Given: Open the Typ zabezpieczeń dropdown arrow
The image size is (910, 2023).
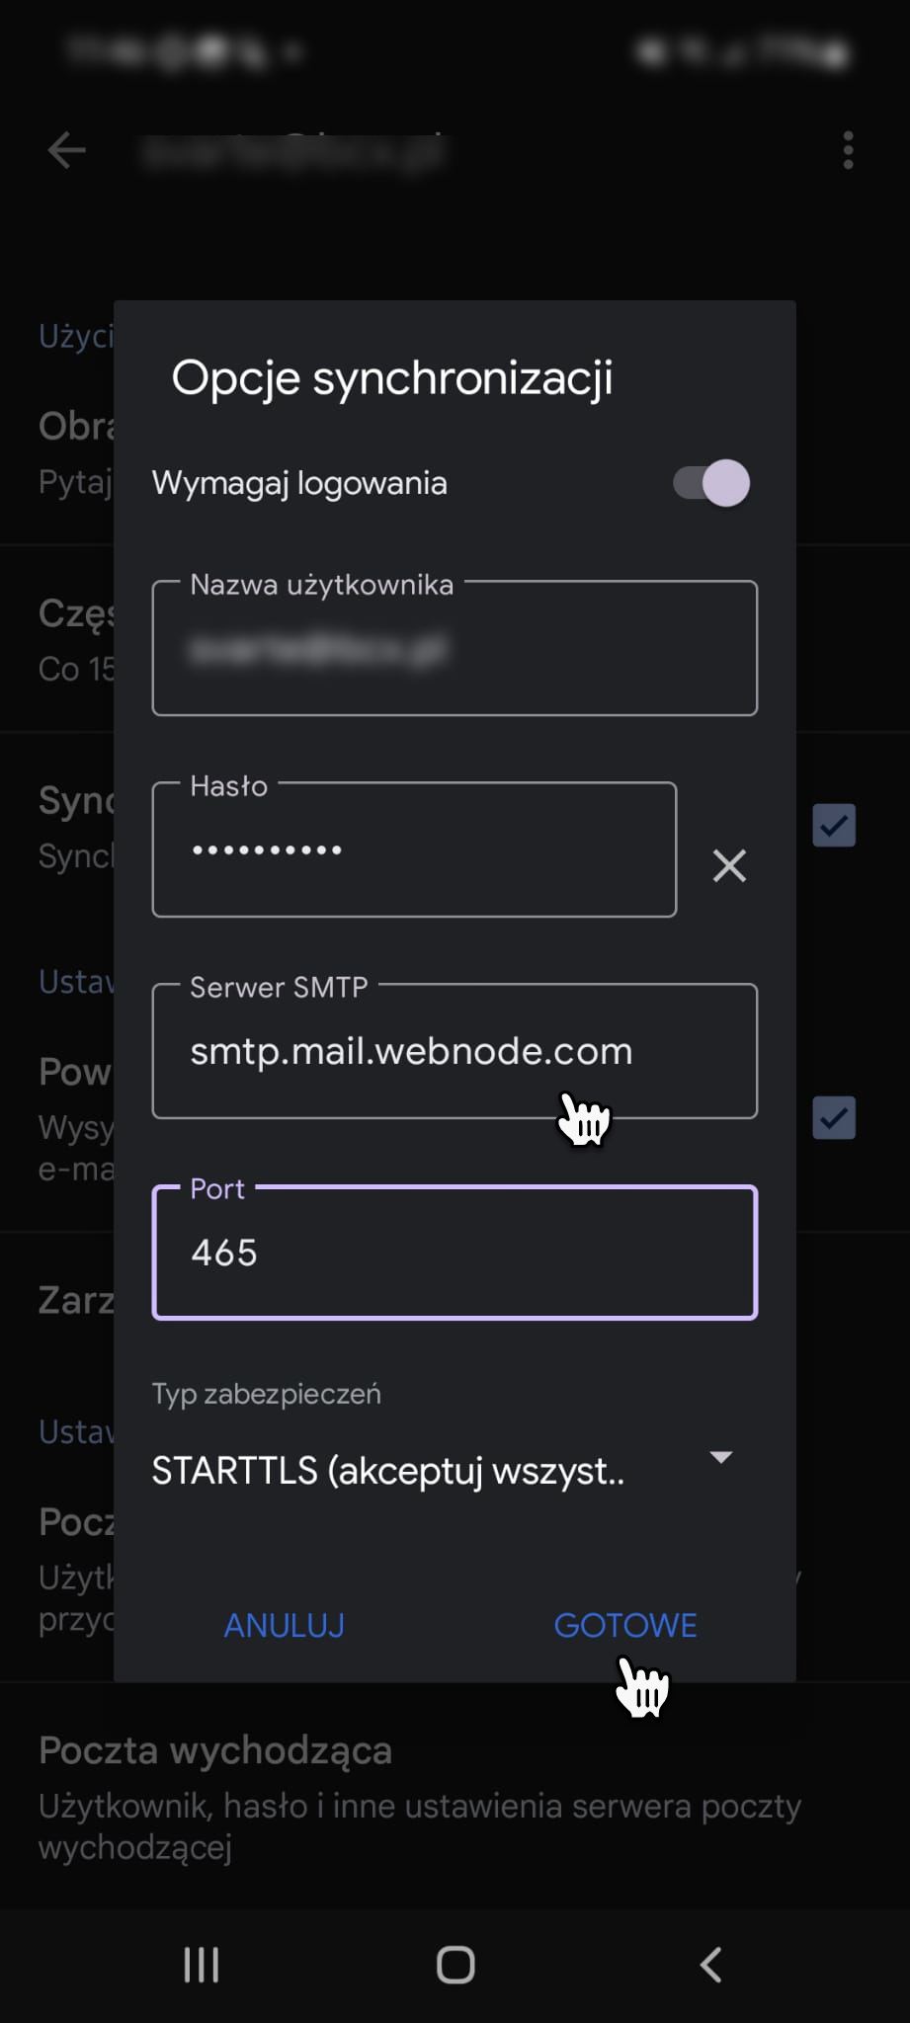Looking at the screenshot, I should point(721,1458).
